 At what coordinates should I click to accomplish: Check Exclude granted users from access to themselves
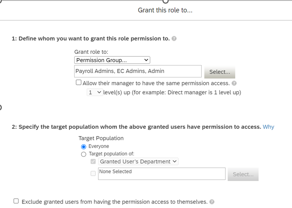tap(16, 201)
